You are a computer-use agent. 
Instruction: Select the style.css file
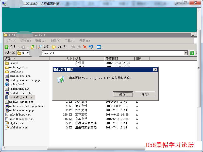tap(16, 123)
